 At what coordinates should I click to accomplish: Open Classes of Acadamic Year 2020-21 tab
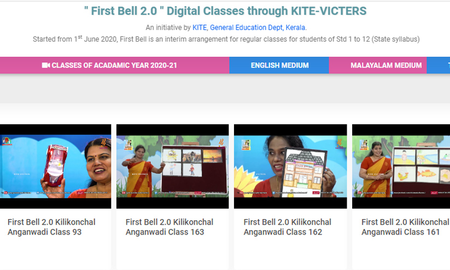(114, 65)
